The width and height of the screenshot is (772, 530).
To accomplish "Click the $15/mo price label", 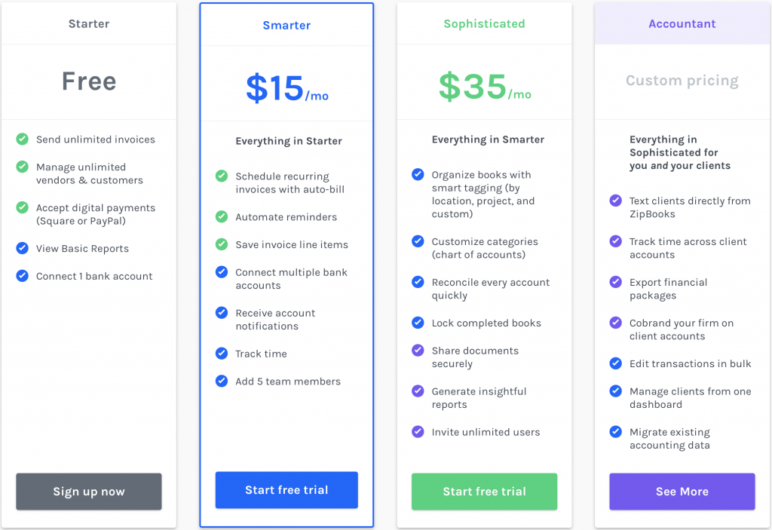I will (287, 88).
